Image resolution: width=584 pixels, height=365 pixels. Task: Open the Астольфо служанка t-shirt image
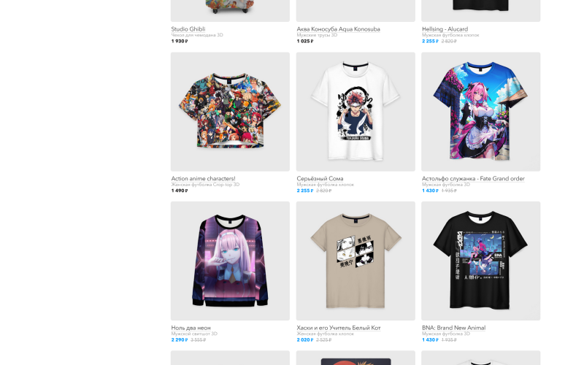pos(480,112)
